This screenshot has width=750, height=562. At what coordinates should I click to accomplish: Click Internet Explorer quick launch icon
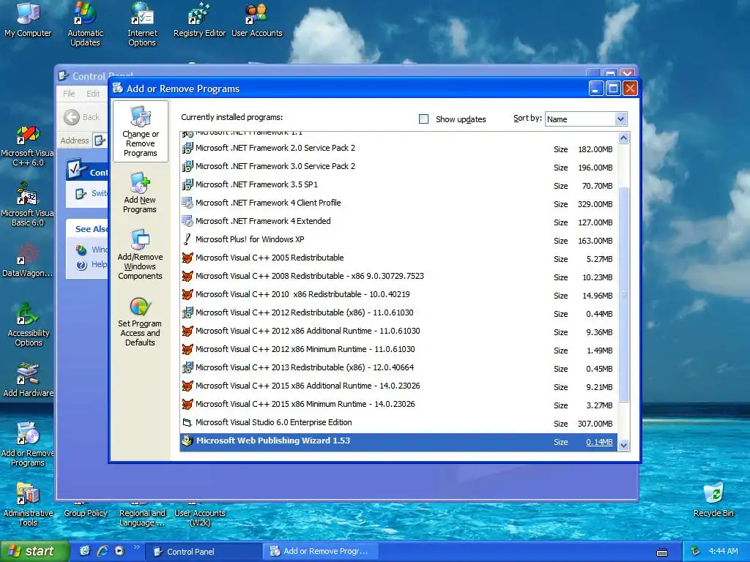[103, 551]
